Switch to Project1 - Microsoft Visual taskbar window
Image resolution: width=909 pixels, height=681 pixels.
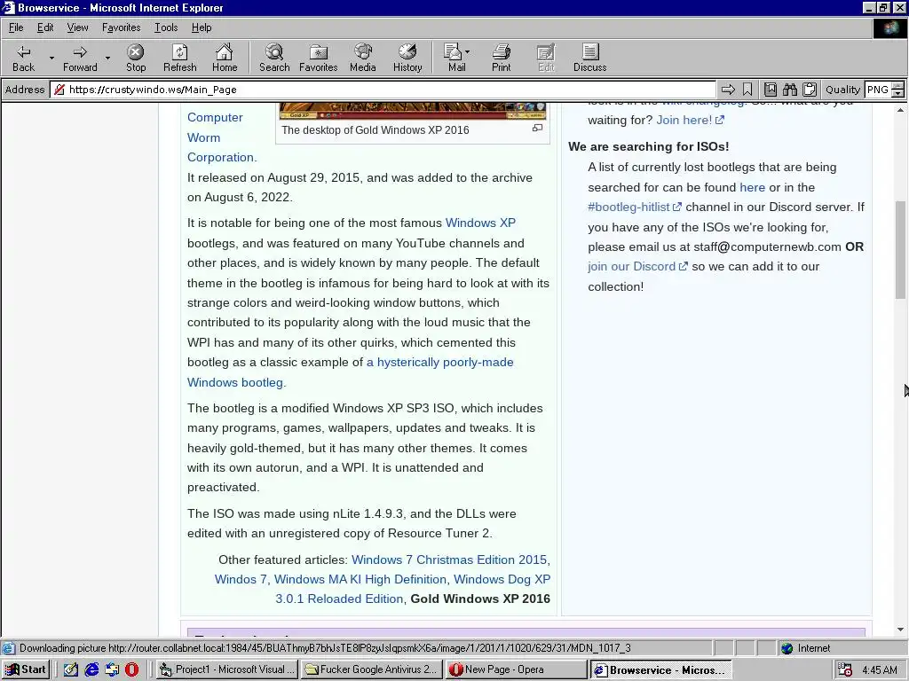tap(227, 669)
